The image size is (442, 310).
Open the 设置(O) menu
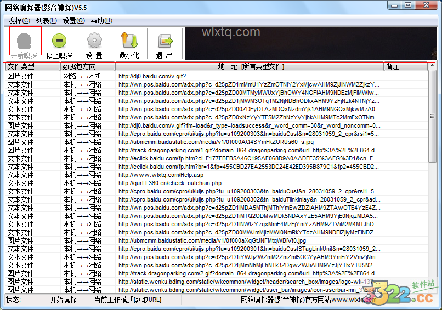pos(74,21)
